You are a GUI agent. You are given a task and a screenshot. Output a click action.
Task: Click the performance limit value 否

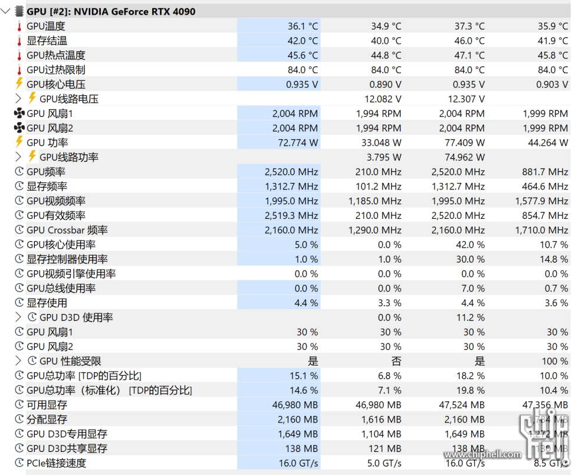(396, 361)
